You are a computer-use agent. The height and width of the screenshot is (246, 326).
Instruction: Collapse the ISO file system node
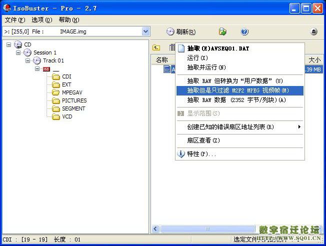tap(37, 68)
